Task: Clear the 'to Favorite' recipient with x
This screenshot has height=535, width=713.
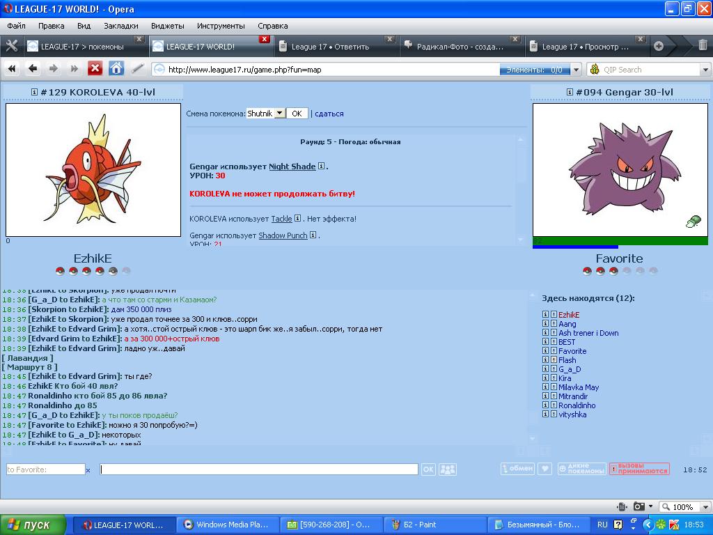Action: point(88,470)
